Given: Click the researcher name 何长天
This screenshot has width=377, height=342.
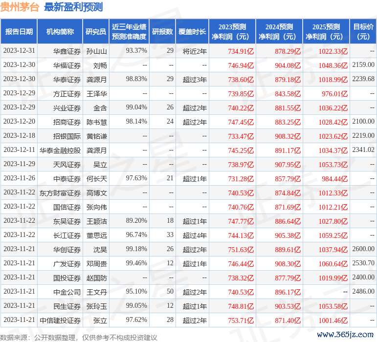Looking at the screenshot, I should [x=97, y=179].
